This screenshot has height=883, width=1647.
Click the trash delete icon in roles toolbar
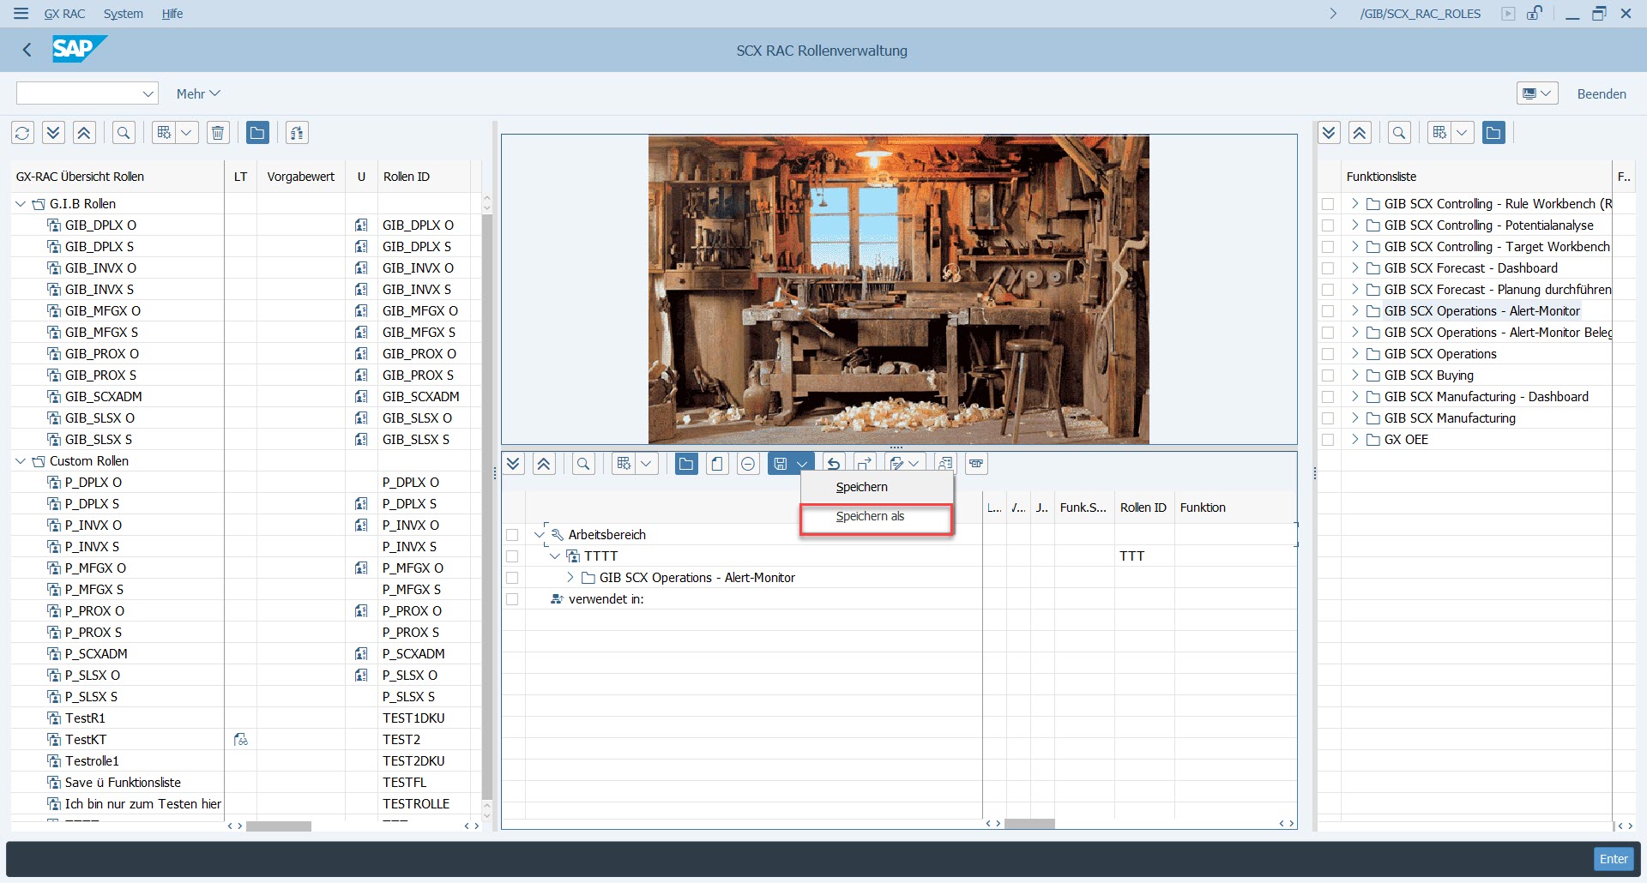[218, 133]
